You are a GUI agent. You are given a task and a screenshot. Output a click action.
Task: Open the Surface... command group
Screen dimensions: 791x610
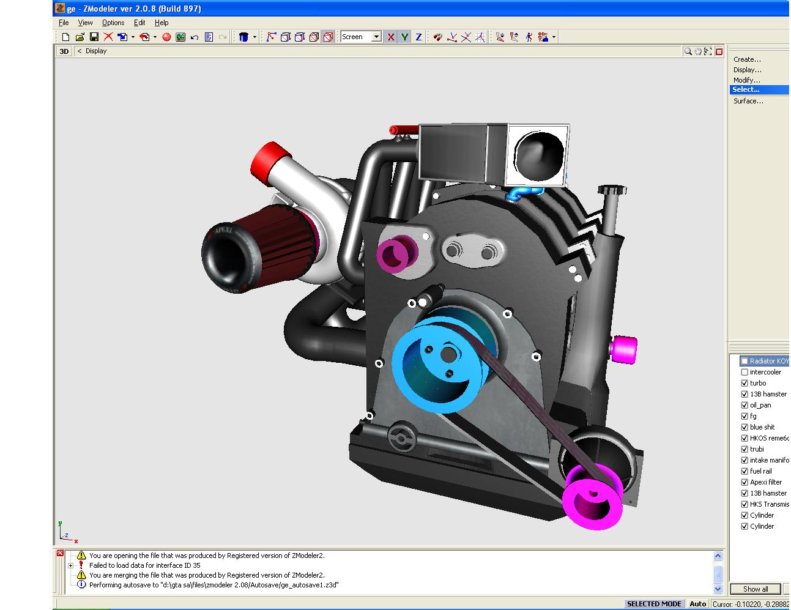coord(748,101)
